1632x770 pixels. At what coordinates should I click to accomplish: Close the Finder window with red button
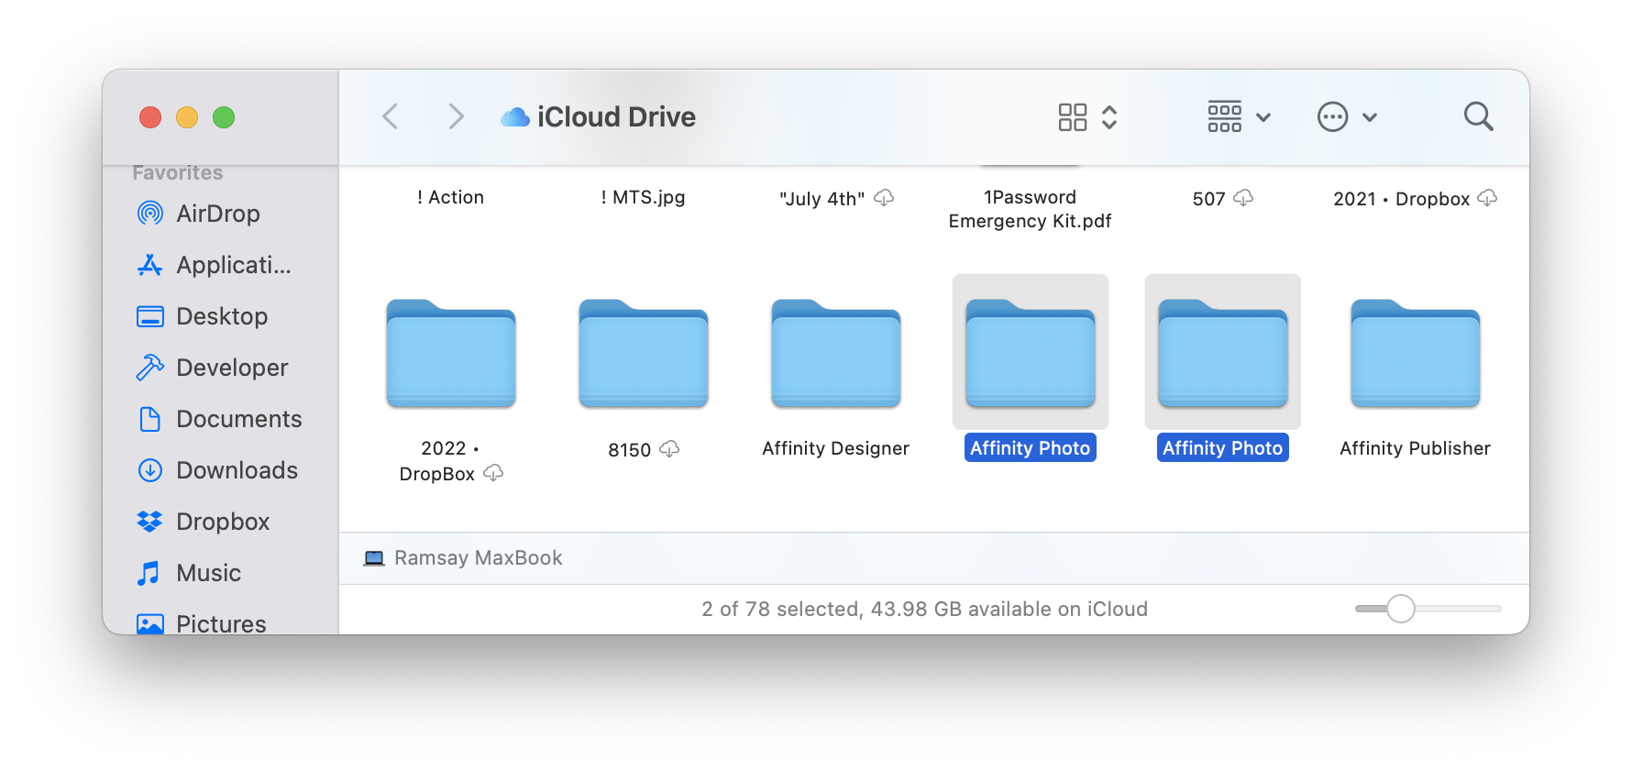[x=150, y=117]
